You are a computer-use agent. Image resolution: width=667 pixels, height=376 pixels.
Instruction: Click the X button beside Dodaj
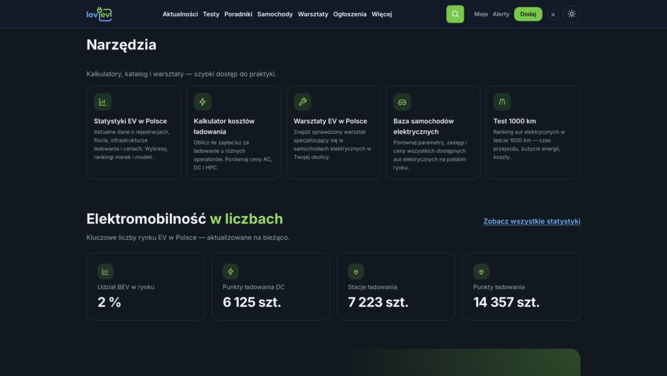(552, 14)
